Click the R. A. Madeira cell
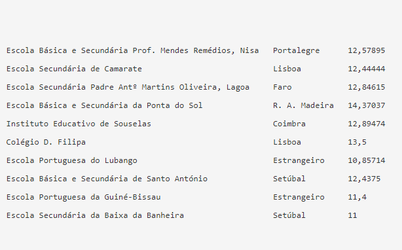The width and height of the screenshot is (402, 250). pos(303,105)
